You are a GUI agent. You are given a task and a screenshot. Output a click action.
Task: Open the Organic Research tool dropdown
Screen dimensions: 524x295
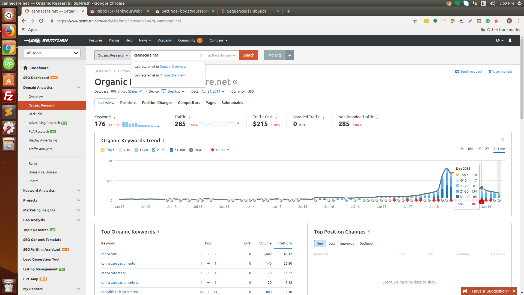[113, 55]
